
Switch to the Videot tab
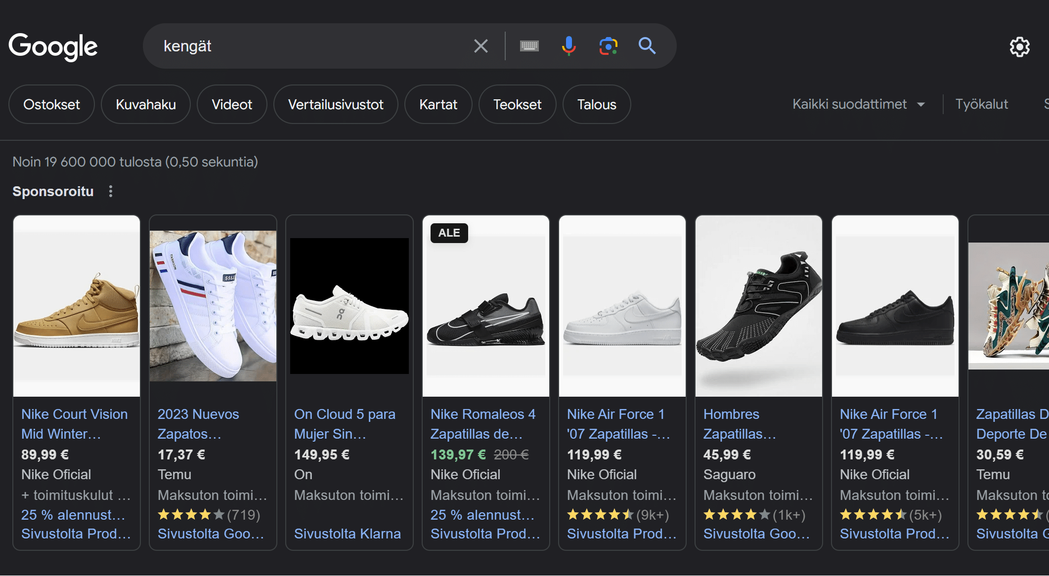click(x=232, y=104)
